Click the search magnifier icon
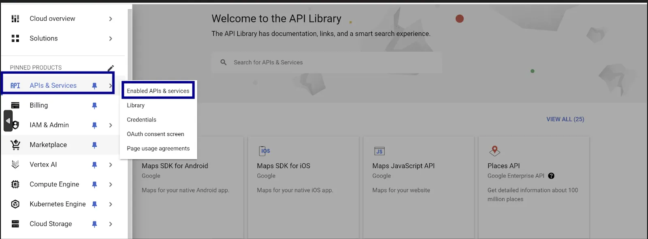This screenshot has width=648, height=239. tap(223, 62)
